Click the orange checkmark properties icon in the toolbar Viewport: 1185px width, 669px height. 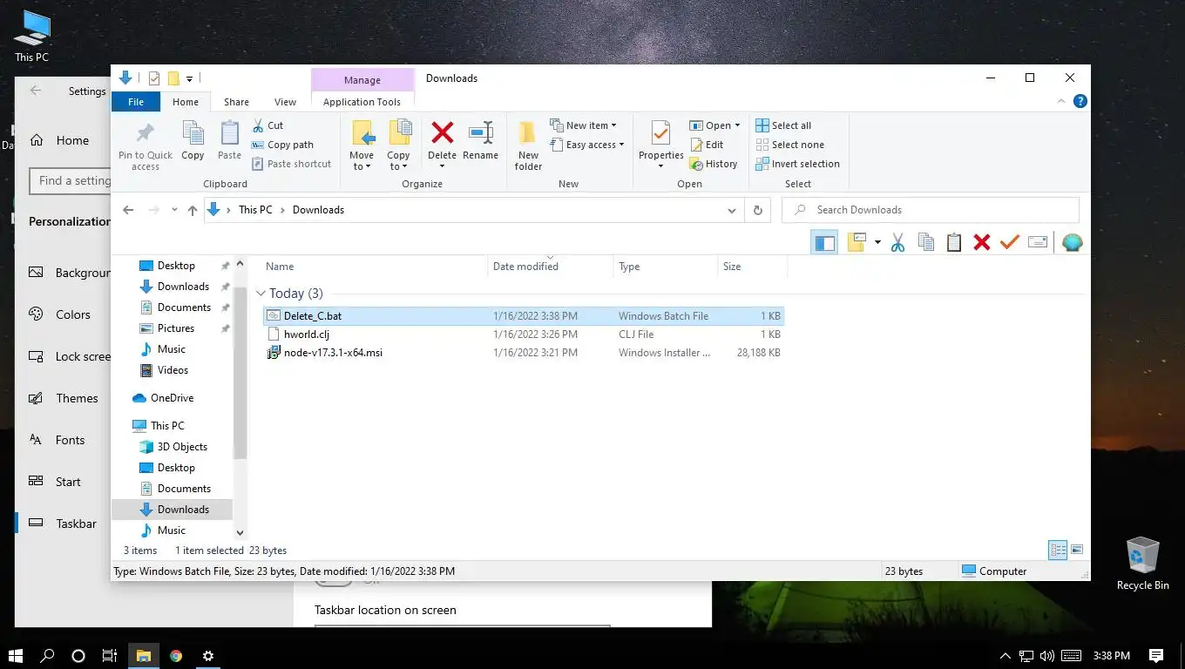pos(1010,243)
